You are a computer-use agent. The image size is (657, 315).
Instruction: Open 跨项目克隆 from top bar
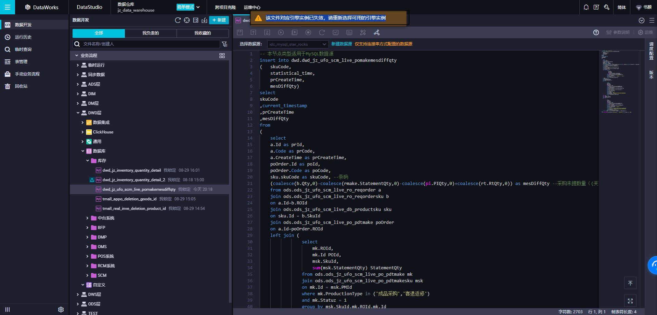(x=225, y=7)
